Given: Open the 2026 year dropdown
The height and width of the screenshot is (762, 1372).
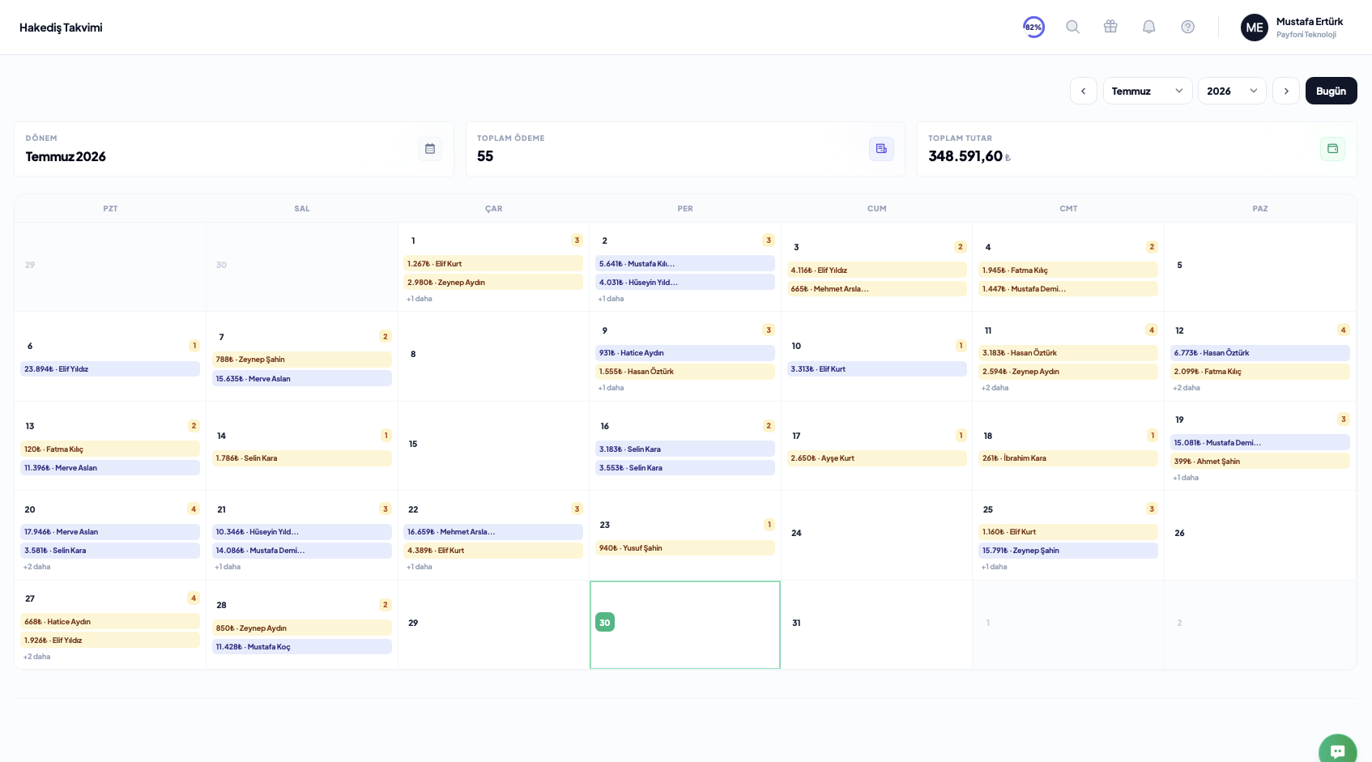Looking at the screenshot, I should click(1232, 91).
